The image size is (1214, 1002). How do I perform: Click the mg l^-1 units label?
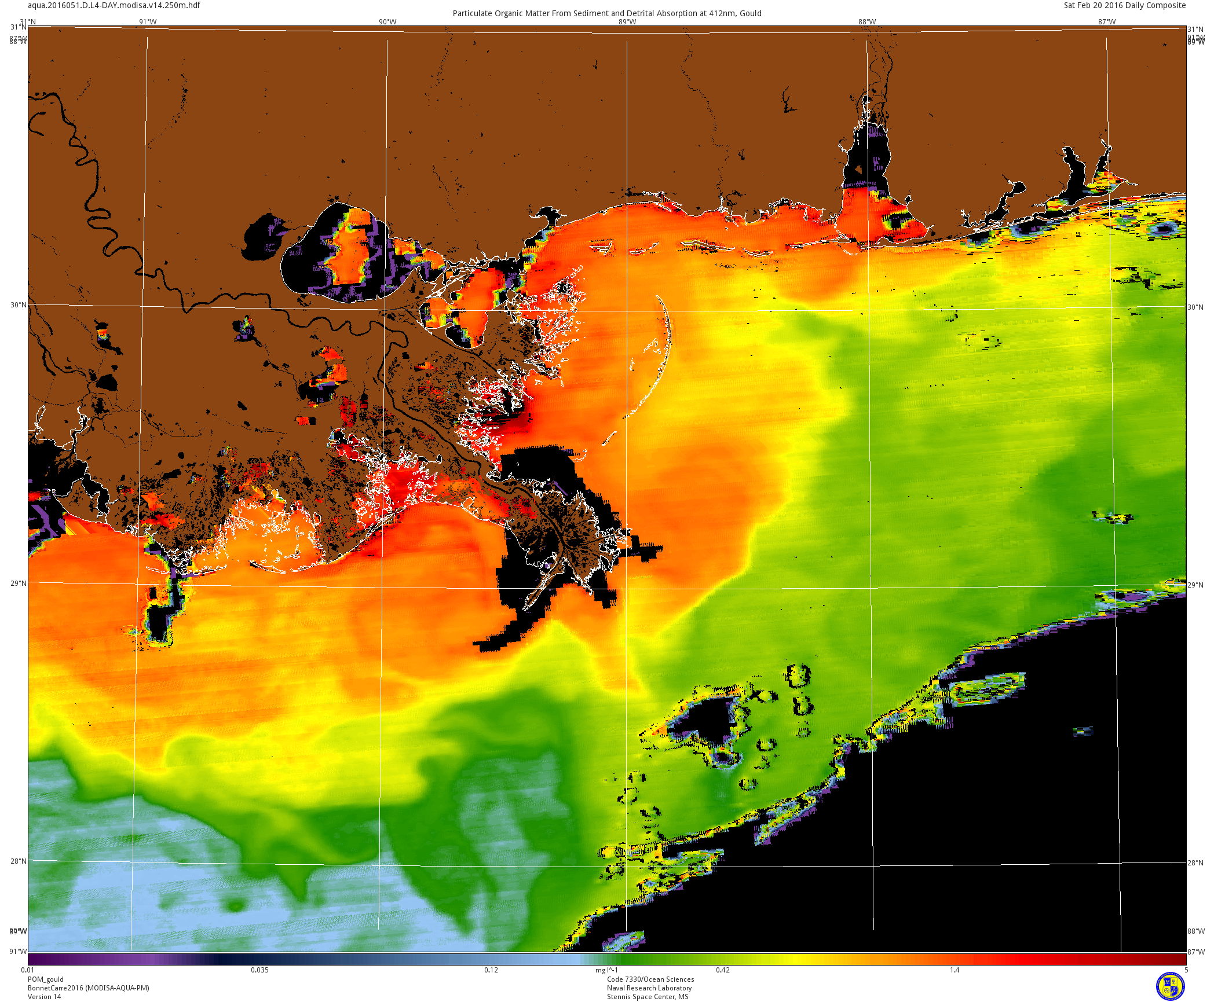pyautogui.click(x=606, y=970)
